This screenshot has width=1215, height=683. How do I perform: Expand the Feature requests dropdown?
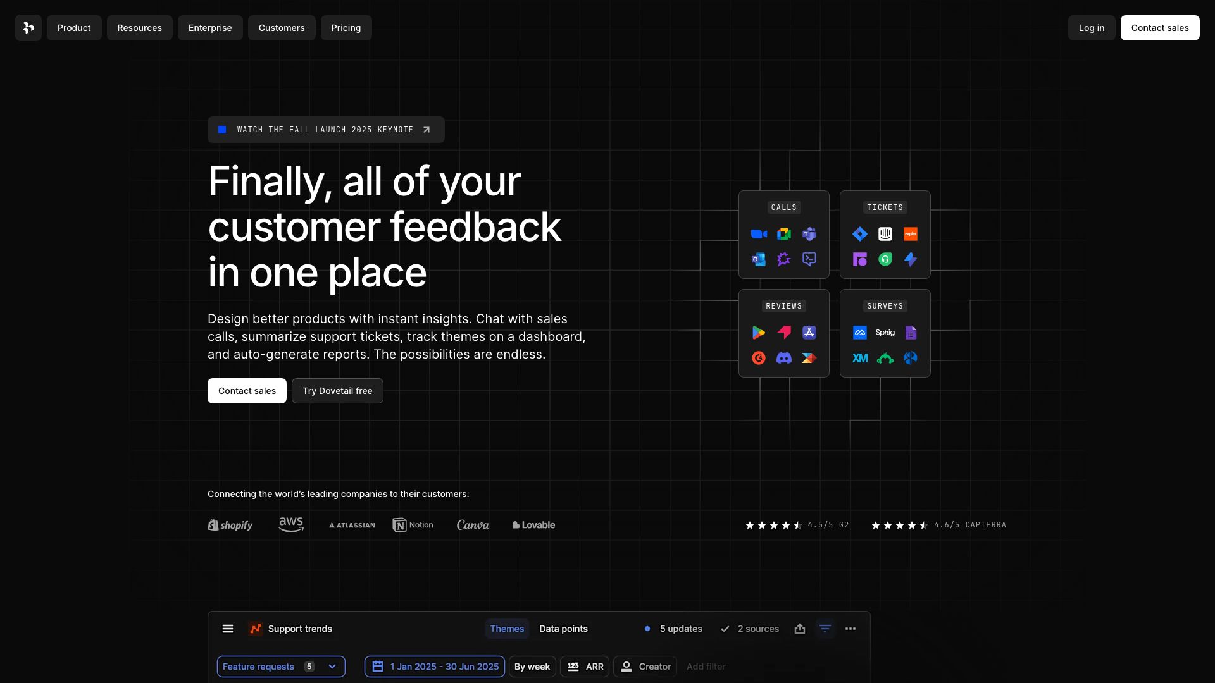pos(281,666)
